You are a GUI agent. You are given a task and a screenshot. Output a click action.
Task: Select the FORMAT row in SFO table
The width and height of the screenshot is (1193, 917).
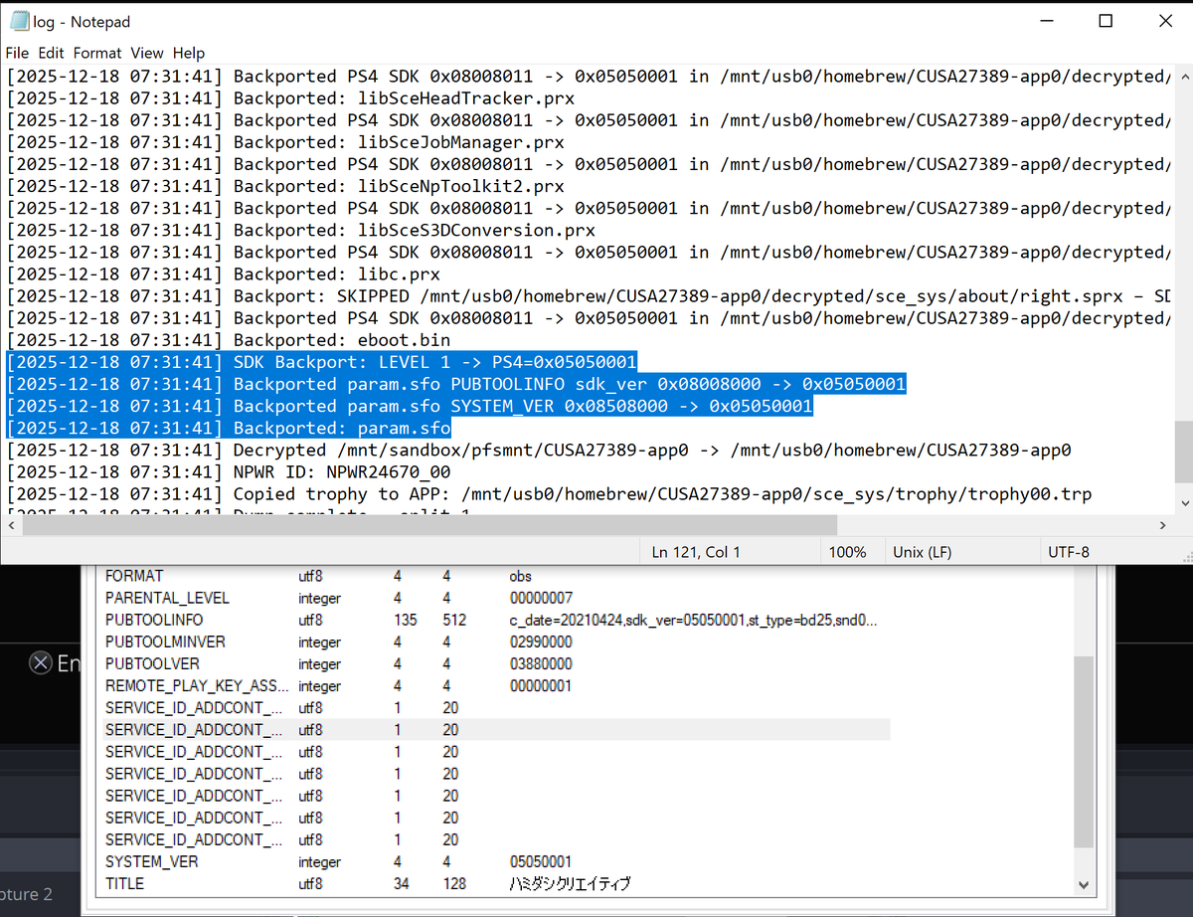coord(497,576)
